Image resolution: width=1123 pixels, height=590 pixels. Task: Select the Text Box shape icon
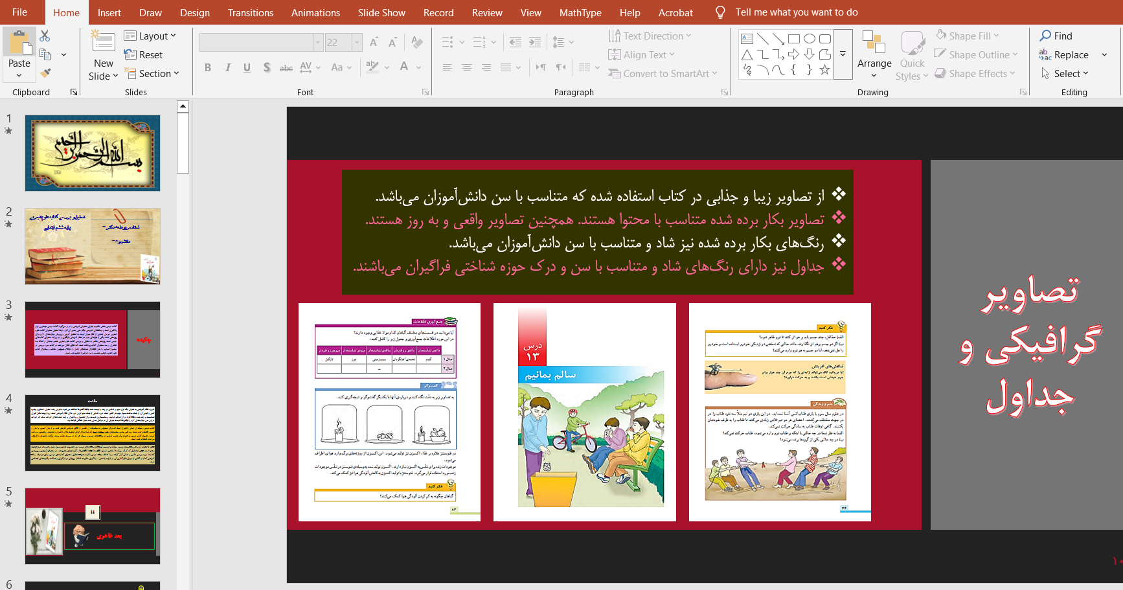pos(747,39)
